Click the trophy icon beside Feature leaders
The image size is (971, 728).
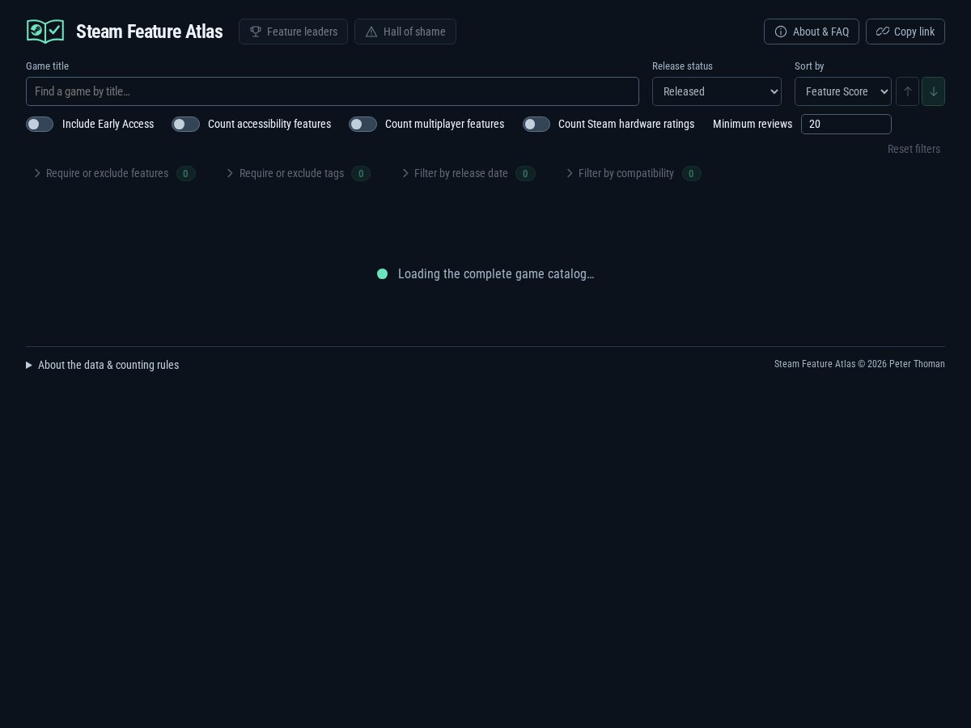[x=256, y=32]
